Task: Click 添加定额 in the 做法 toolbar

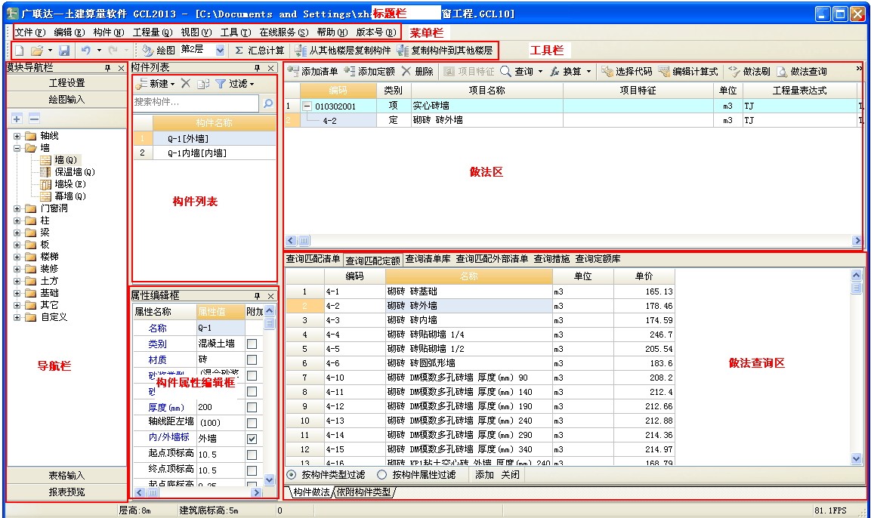Action: pyautogui.click(x=369, y=72)
